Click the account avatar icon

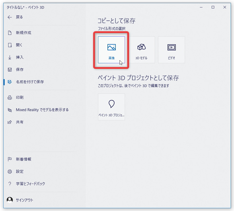click(10, 200)
